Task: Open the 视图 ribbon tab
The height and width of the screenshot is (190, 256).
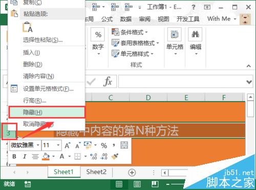Action: (163, 19)
